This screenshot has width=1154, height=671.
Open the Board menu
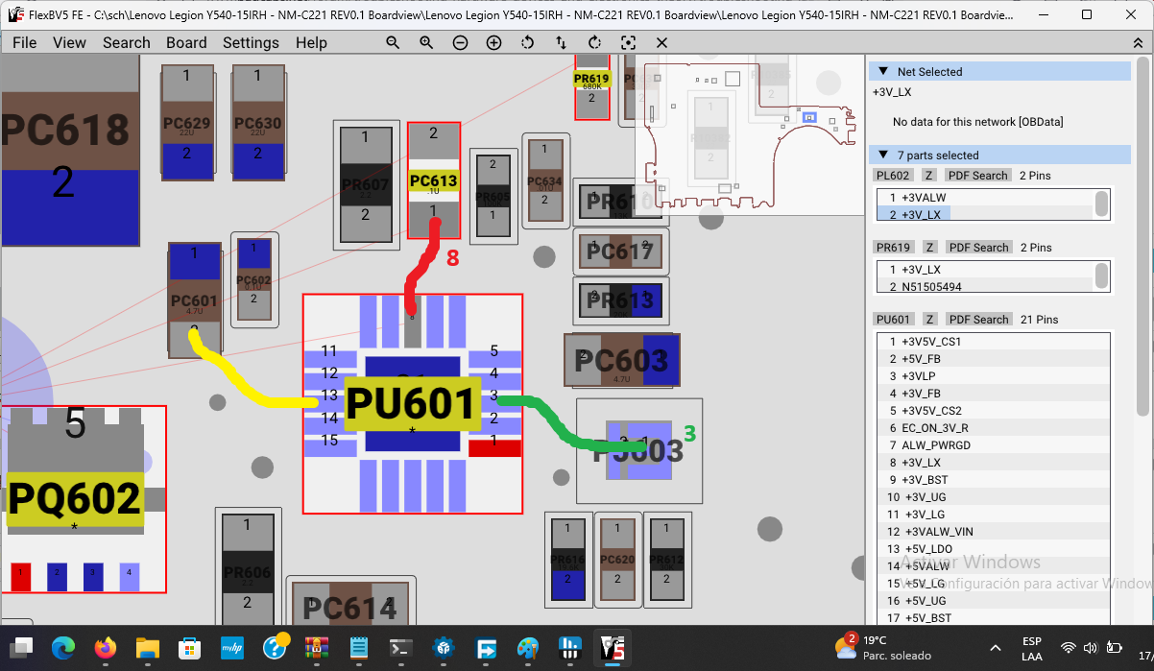(186, 42)
